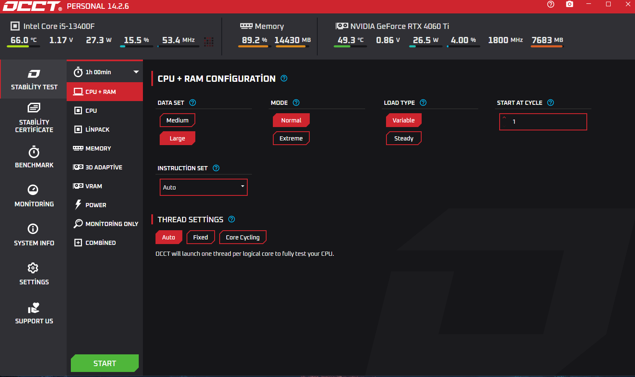The width and height of the screenshot is (635, 377).
Task: Click the memory usage 89.2 % reading
Action: tap(254, 40)
